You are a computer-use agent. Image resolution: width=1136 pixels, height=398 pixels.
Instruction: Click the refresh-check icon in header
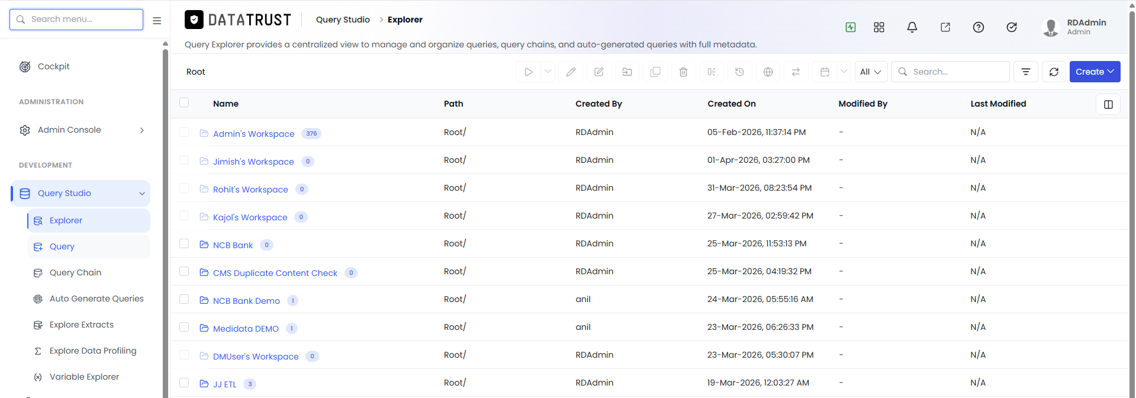click(x=1012, y=27)
